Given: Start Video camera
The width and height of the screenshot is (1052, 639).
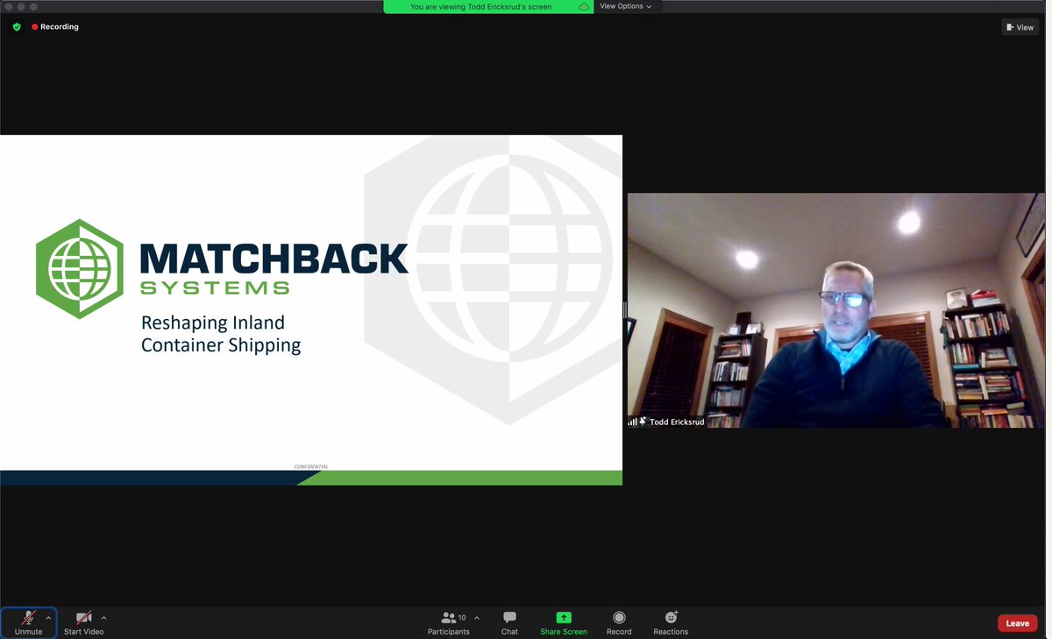Looking at the screenshot, I should pos(83,623).
